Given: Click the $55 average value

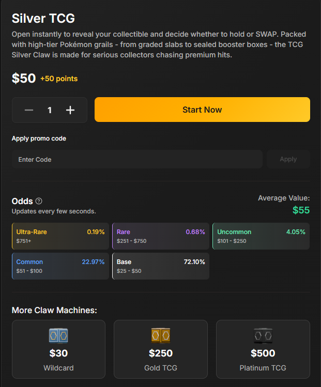Looking at the screenshot, I should [x=301, y=210].
